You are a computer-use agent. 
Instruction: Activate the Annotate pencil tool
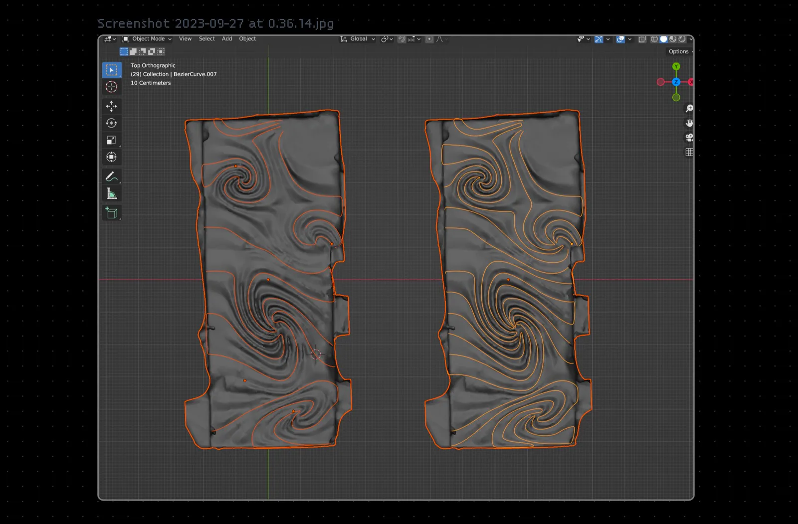click(x=112, y=176)
